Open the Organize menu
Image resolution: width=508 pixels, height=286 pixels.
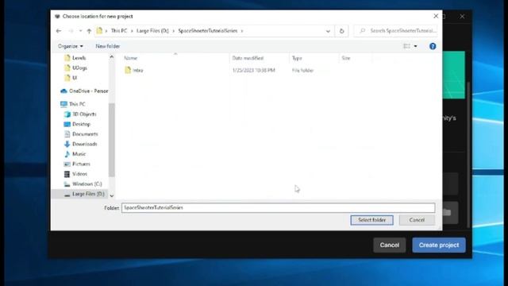tap(71, 46)
